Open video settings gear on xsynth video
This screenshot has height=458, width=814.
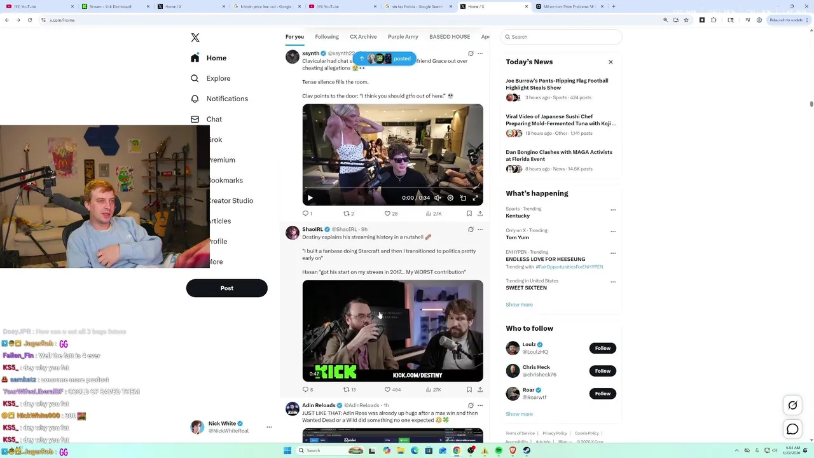[x=450, y=198]
